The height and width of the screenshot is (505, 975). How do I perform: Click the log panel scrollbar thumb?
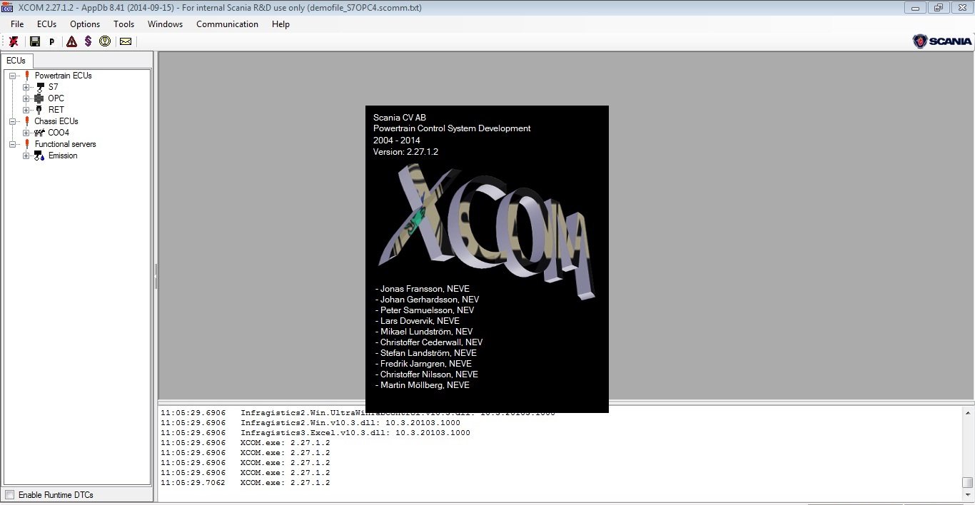pos(967,482)
